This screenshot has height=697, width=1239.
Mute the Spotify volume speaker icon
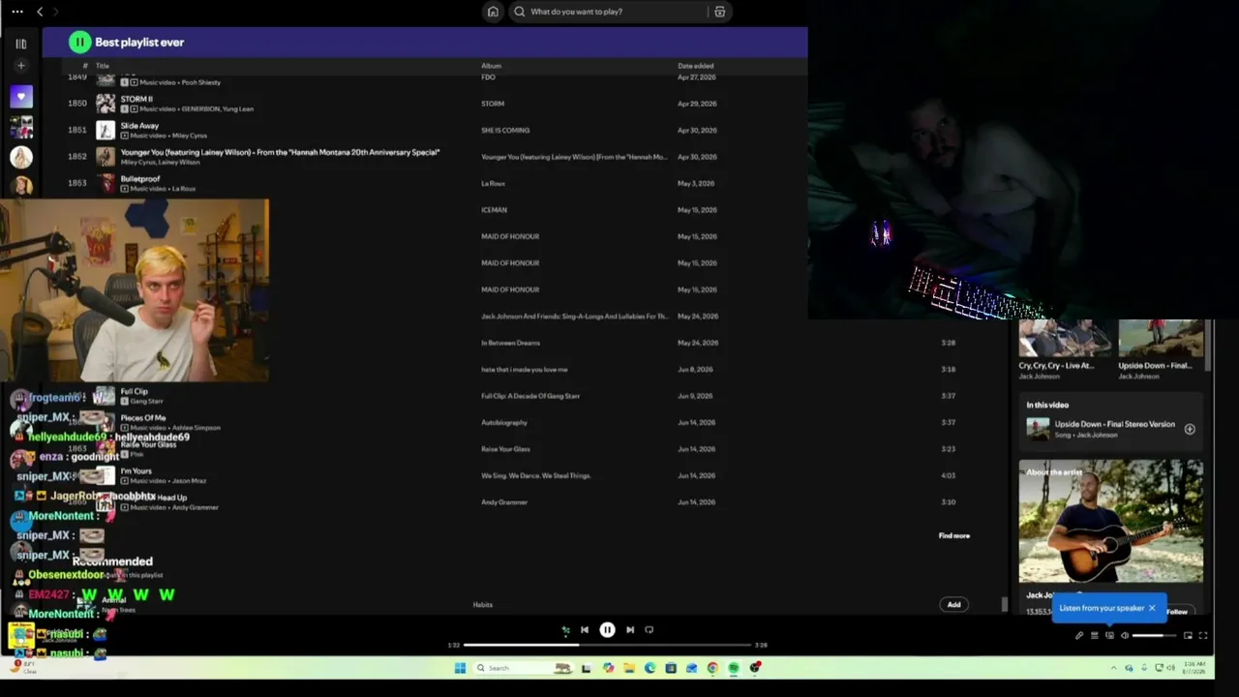pyautogui.click(x=1125, y=636)
